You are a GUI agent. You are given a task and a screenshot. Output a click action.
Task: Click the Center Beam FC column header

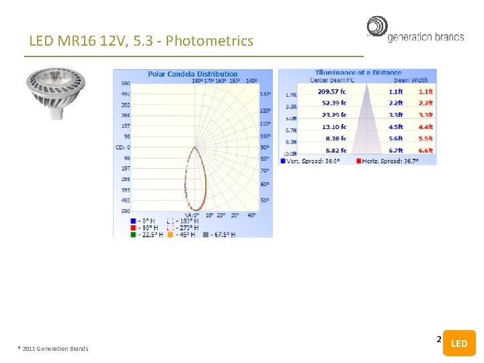pos(332,80)
